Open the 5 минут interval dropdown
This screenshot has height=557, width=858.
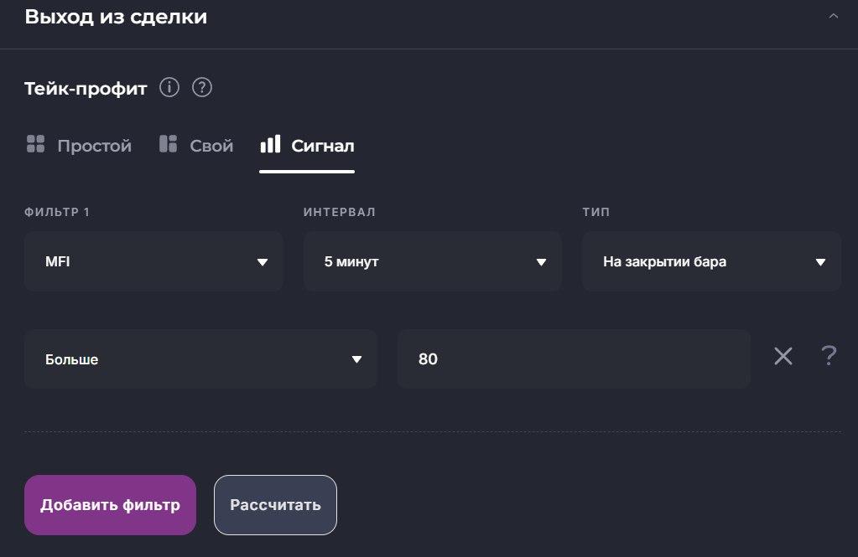[x=432, y=261]
